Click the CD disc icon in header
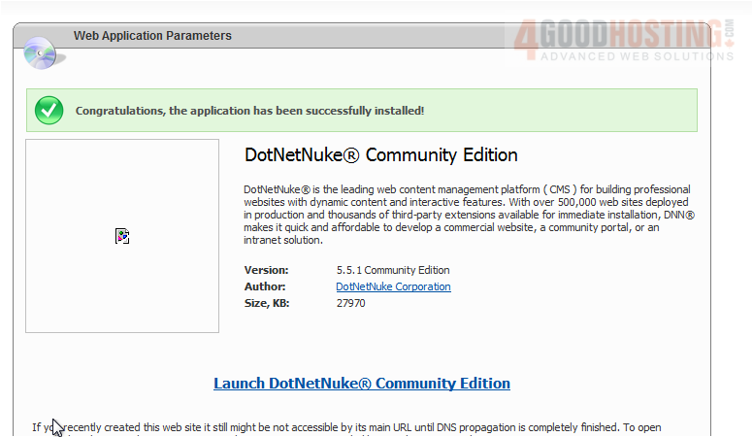Screen dimensions: 753x437 [x=42, y=51]
